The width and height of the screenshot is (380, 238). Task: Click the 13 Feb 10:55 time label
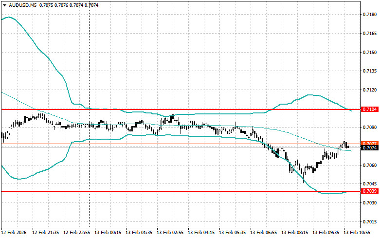[357, 233]
